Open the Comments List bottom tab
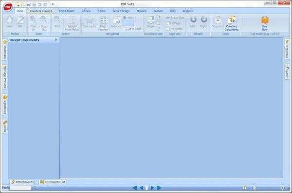292x193 pixels. [x=53, y=182]
